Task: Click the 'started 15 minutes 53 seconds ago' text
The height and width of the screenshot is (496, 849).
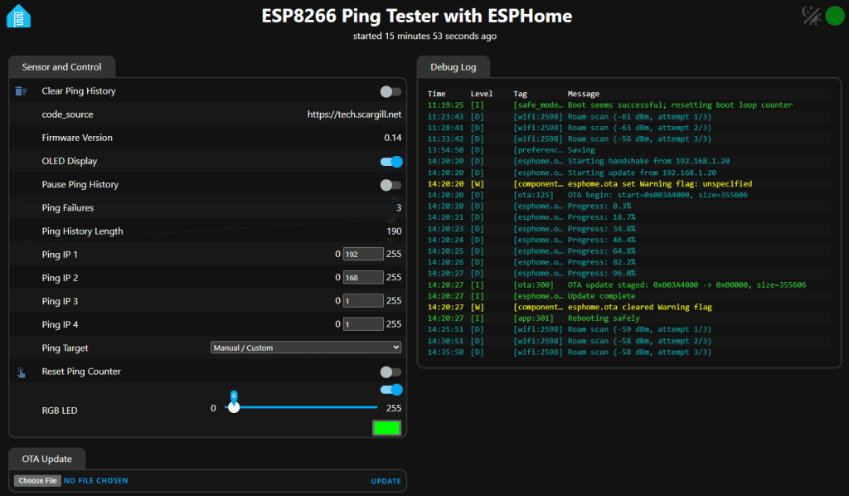Action: 424,36
